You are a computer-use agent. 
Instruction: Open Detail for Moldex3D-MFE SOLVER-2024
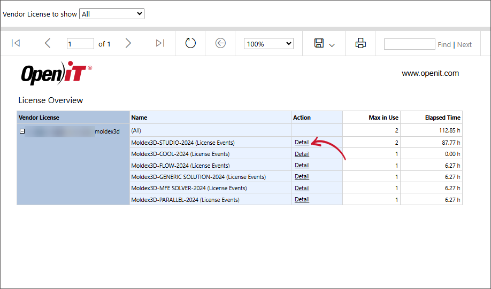302,188
